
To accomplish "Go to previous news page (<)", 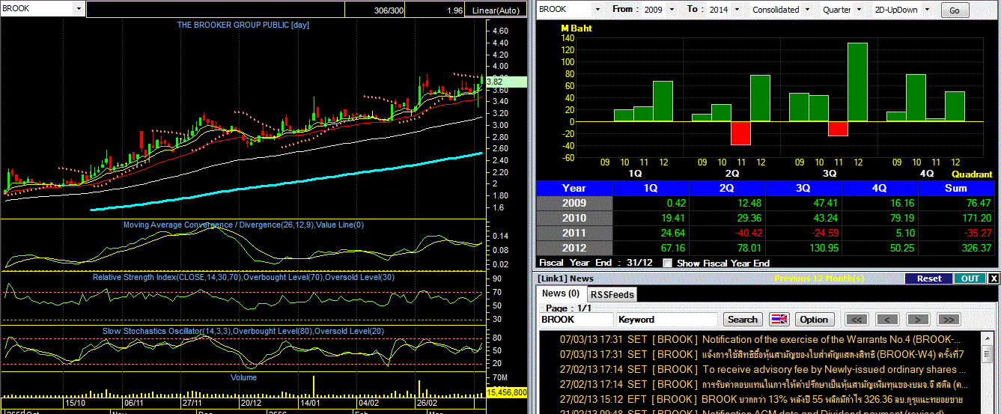I will click(x=888, y=320).
